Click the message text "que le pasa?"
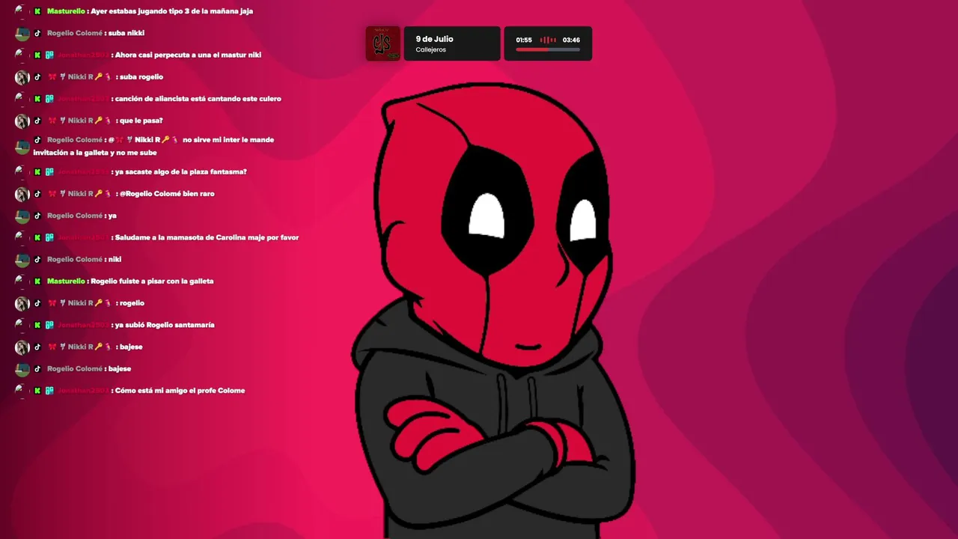This screenshot has height=539, width=958. tap(141, 120)
